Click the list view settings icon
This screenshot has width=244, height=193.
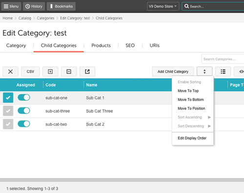click(223, 72)
